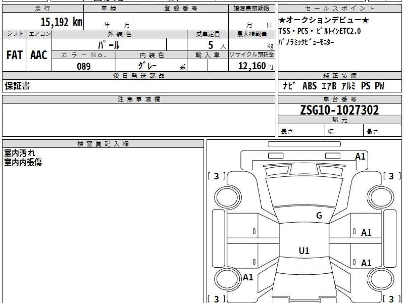This screenshot has height=303, width=404.
Task: Select the mileage value 15,192 km
Action: tap(62, 23)
